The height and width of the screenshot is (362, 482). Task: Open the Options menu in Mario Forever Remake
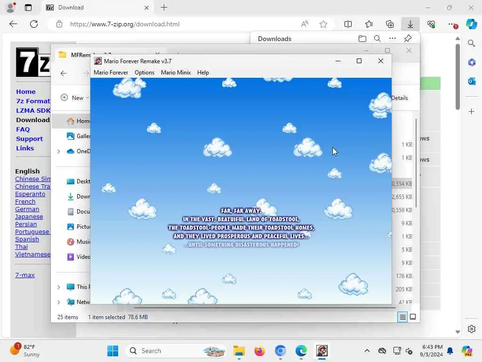144,72
